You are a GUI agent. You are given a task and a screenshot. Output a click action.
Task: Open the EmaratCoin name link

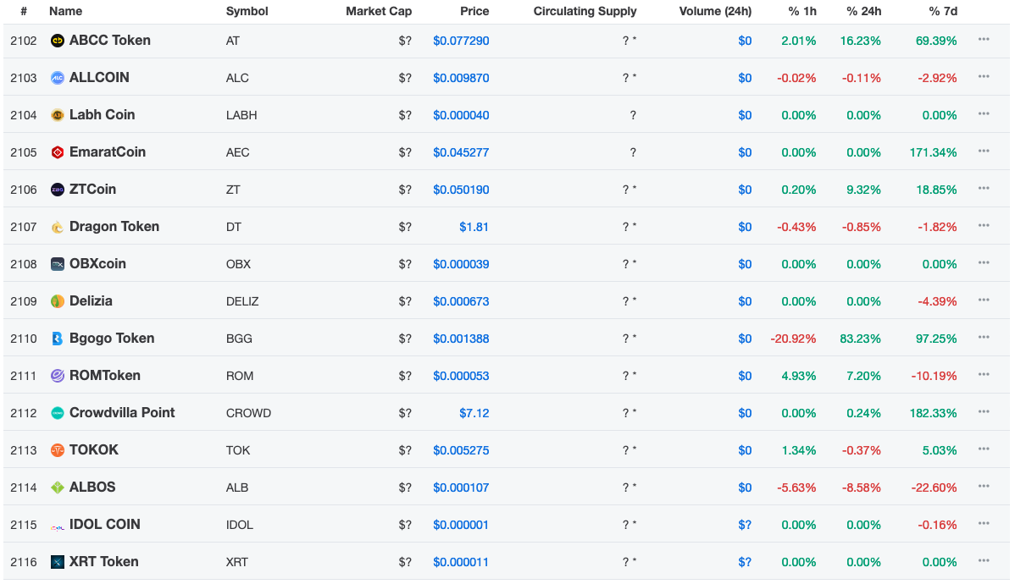tap(108, 152)
